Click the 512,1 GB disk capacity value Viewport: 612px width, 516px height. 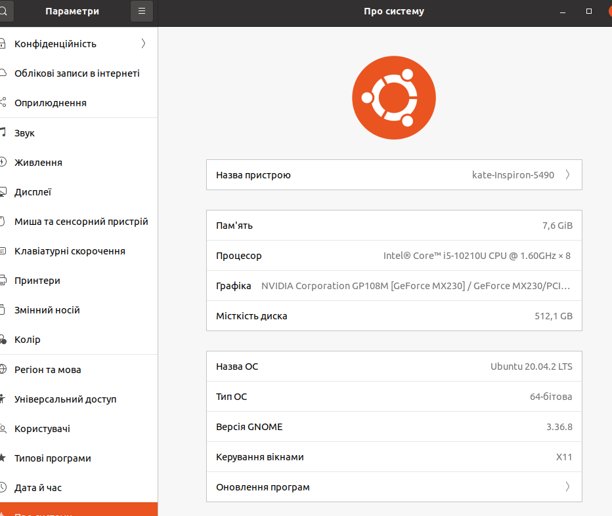click(x=554, y=316)
